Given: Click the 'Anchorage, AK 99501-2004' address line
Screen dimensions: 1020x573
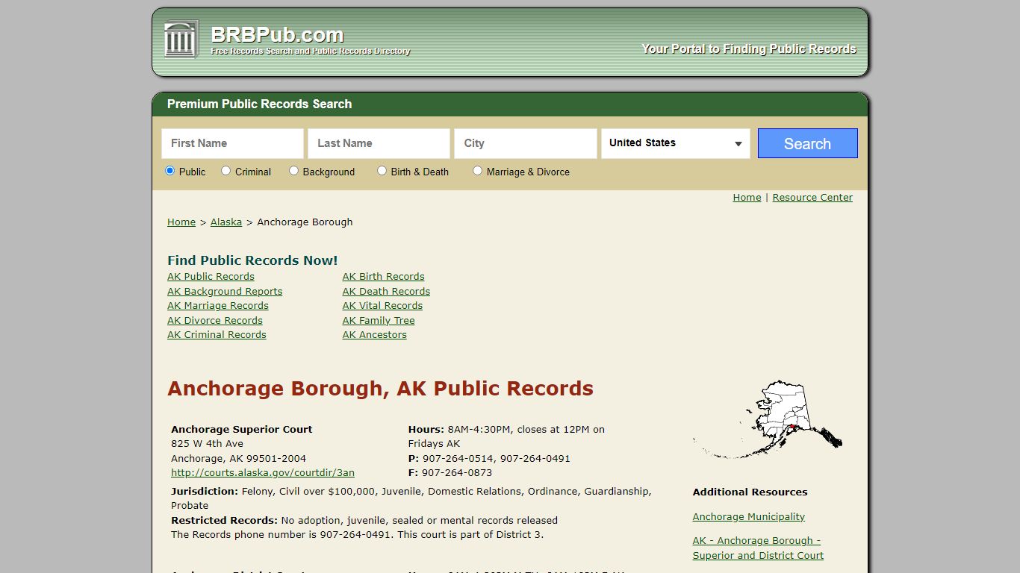Looking at the screenshot, I should pyautogui.click(x=238, y=459).
